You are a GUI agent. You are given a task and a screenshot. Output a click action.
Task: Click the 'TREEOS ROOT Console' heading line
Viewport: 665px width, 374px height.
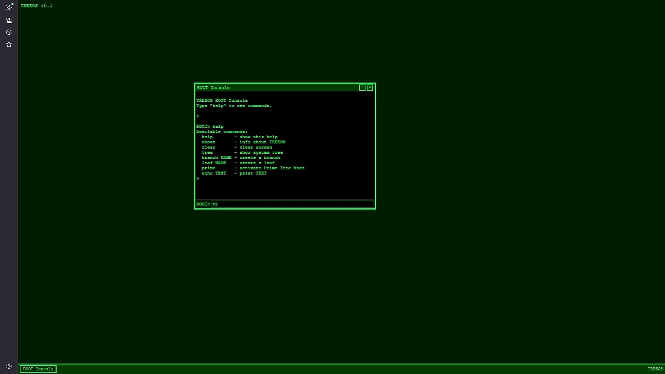(x=222, y=100)
